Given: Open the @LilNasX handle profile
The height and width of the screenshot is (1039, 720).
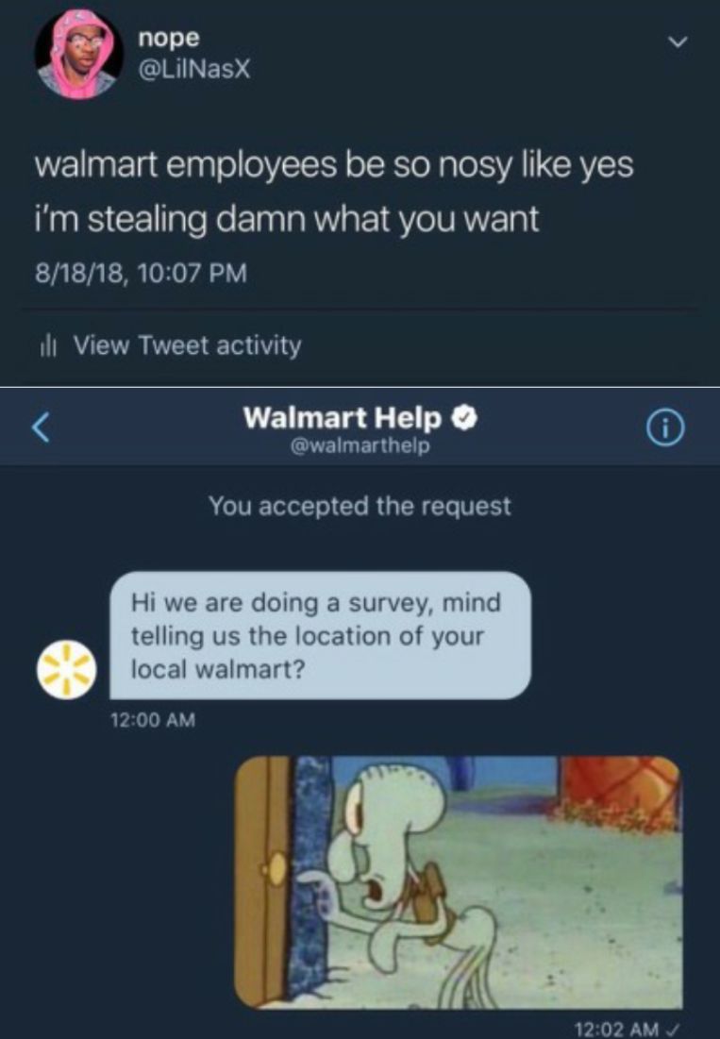Looking at the screenshot, I should (194, 68).
